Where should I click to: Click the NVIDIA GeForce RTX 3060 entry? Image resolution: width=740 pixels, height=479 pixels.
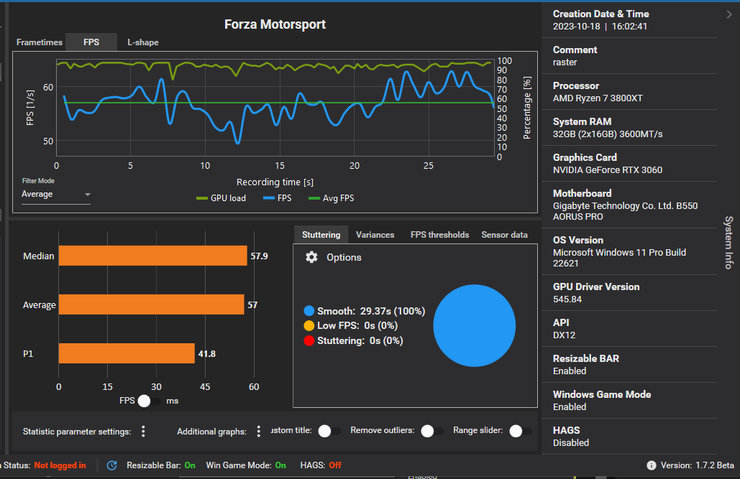[x=608, y=170]
